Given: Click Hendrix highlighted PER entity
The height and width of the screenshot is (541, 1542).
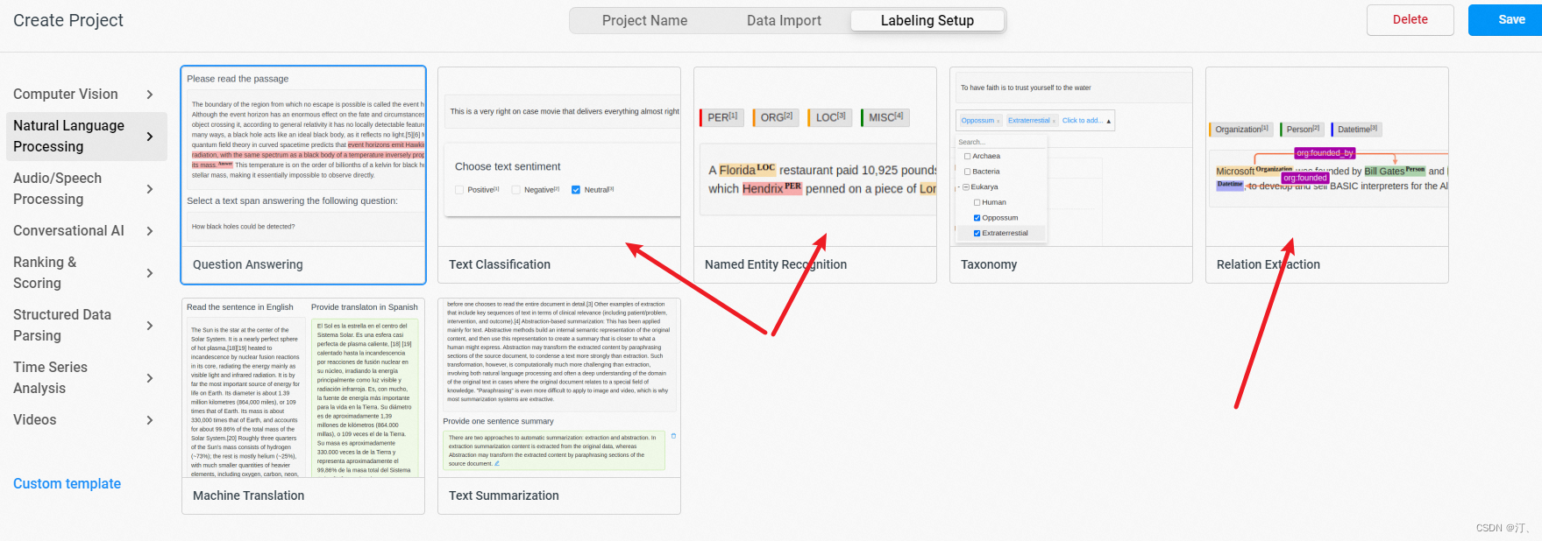Looking at the screenshot, I should (771, 187).
